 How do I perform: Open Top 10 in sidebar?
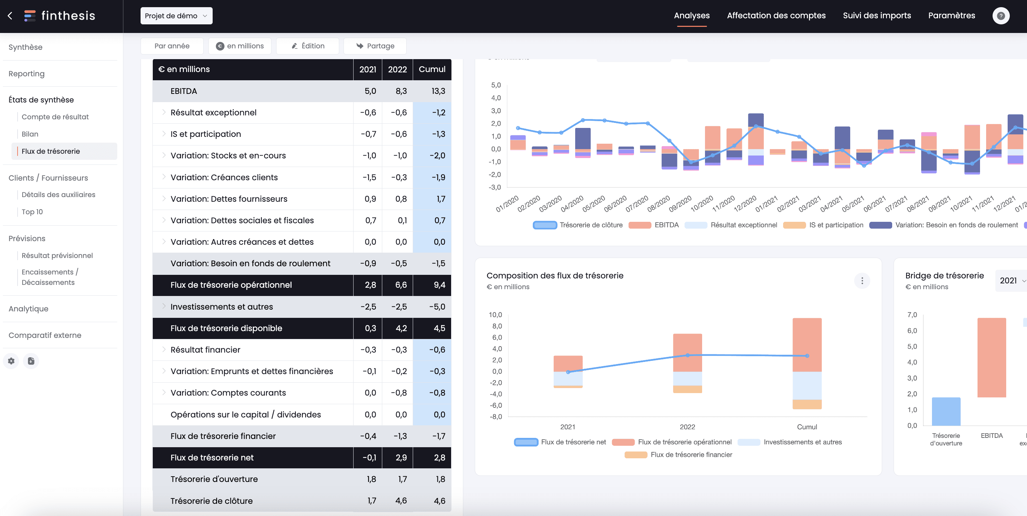pos(32,211)
